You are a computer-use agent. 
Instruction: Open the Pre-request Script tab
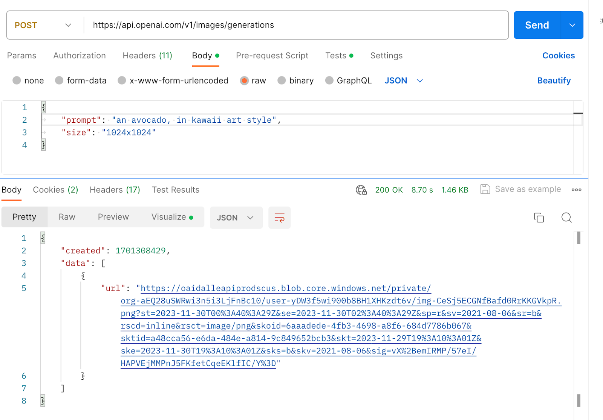click(x=272, y=56)
